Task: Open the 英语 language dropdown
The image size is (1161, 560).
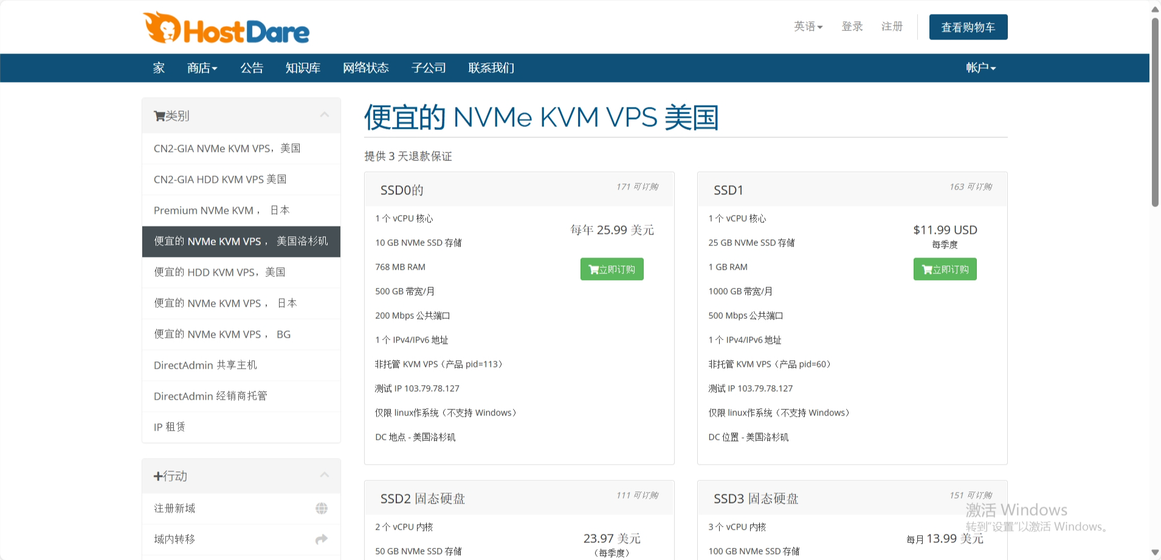Action: point(808,27)
